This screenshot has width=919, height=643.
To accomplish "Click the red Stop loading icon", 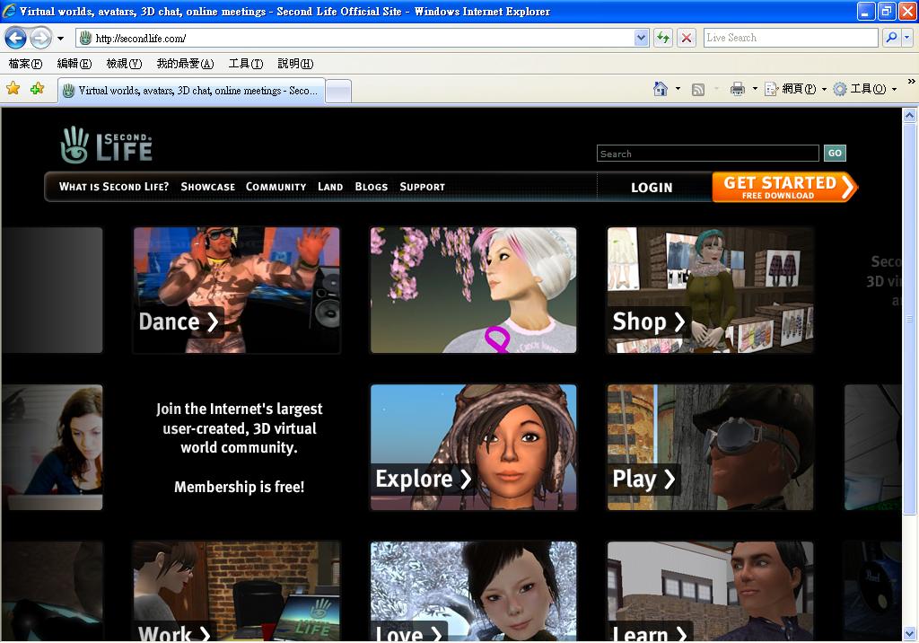I will pyautogui.click(x=687, y=38).
